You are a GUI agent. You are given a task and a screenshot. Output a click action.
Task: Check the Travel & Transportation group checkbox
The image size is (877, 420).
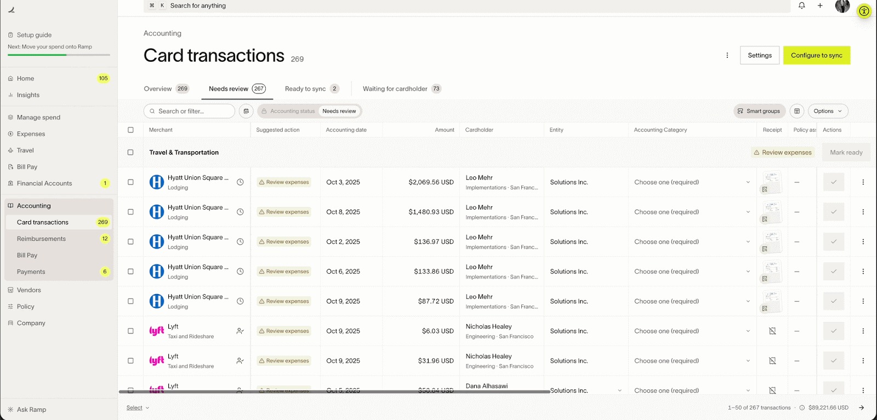coord(130,153)
